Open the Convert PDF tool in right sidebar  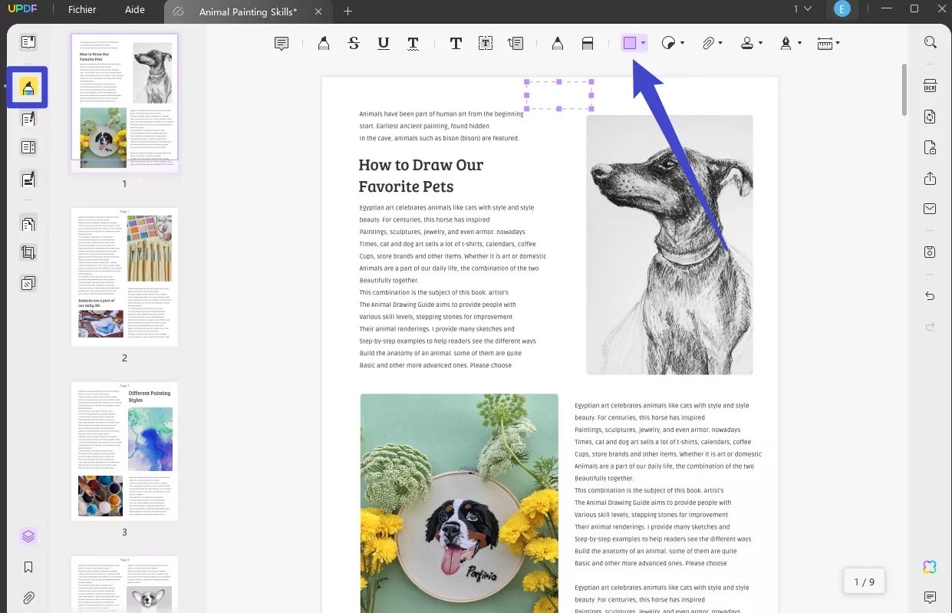pos(930,117)
